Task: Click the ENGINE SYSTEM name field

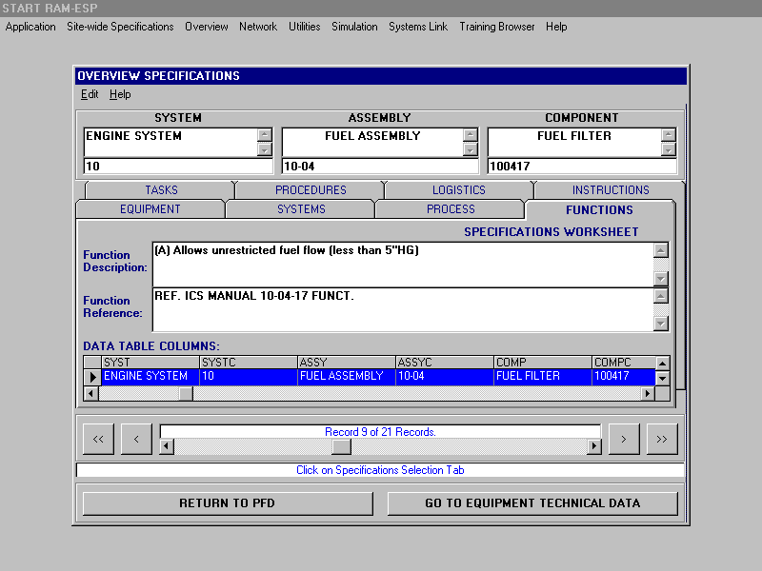Action: (x=170, y=142)
